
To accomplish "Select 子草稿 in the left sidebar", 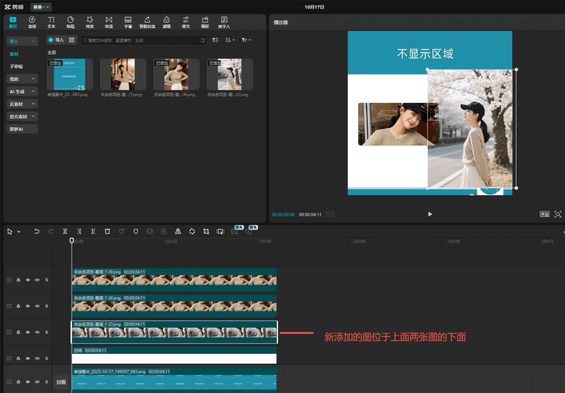I will 16,66.
